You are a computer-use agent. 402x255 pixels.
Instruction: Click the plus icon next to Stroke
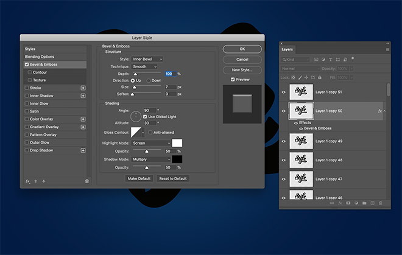[x=83, y=88]
